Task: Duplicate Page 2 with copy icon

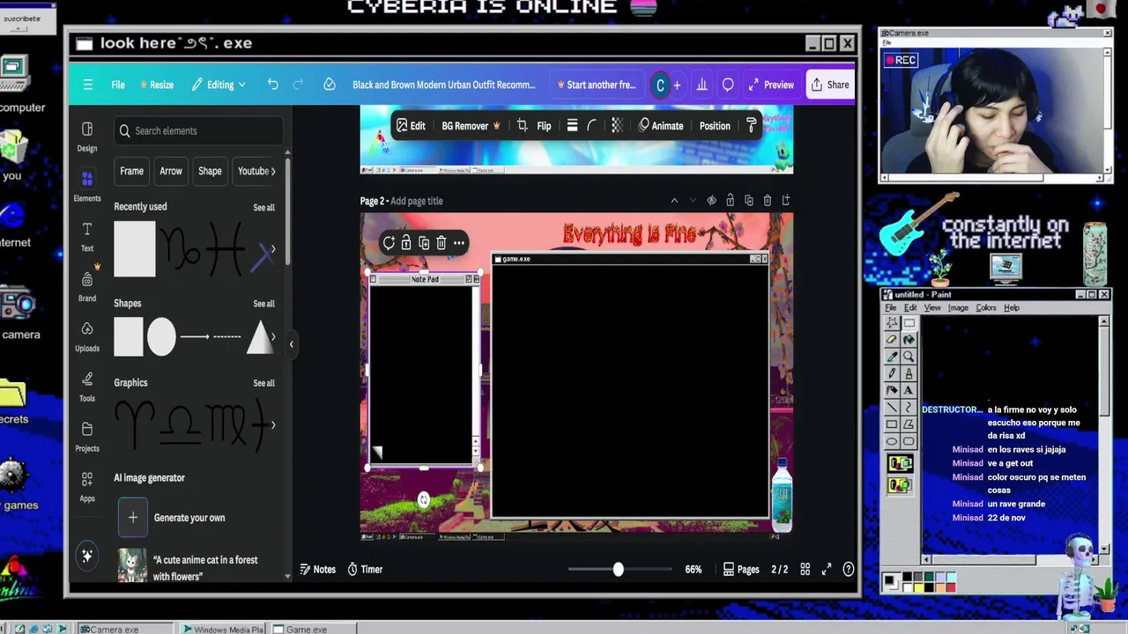Action: click(x=748, y=201)
